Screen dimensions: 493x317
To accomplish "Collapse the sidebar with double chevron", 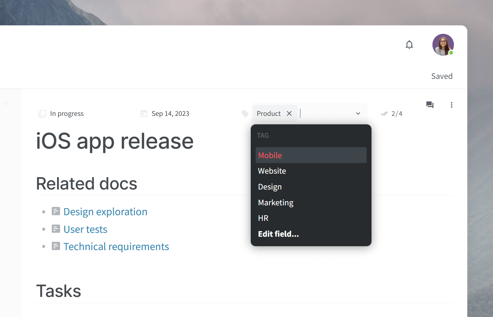I will (x=6, y=103).
